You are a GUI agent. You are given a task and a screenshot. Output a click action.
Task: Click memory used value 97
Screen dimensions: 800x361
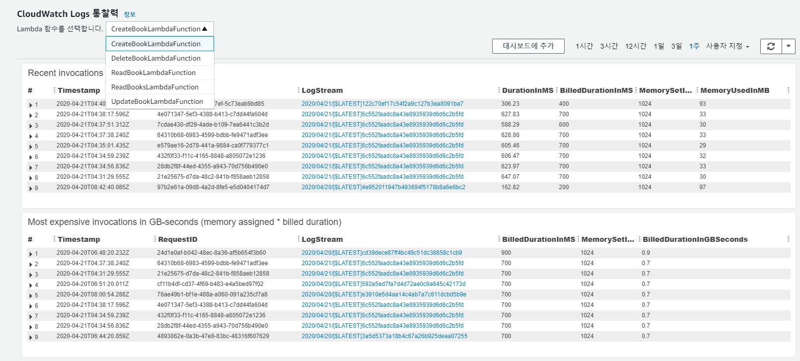[x=703, y=187]
